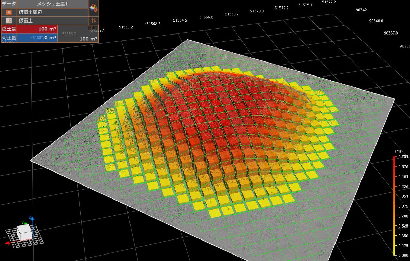Open the mesh volume settings icon
Image resolution: width=410 pixels, height=261 pixels.
tap(93, 8)
